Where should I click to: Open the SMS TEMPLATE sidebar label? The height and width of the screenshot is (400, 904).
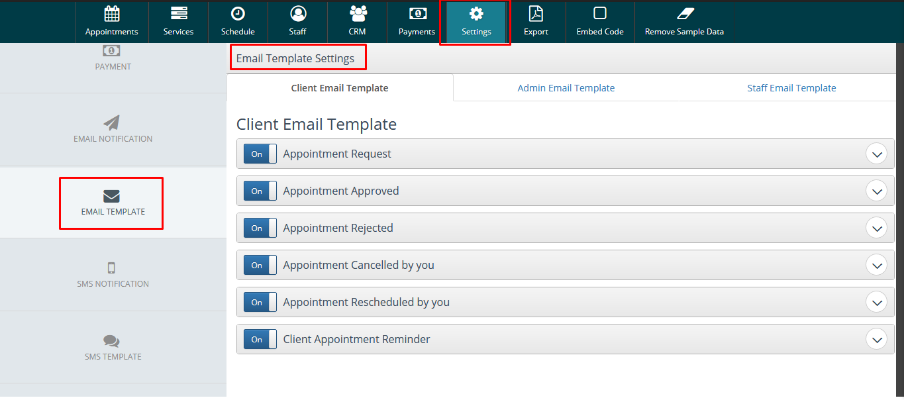click(x=113, y=357)
